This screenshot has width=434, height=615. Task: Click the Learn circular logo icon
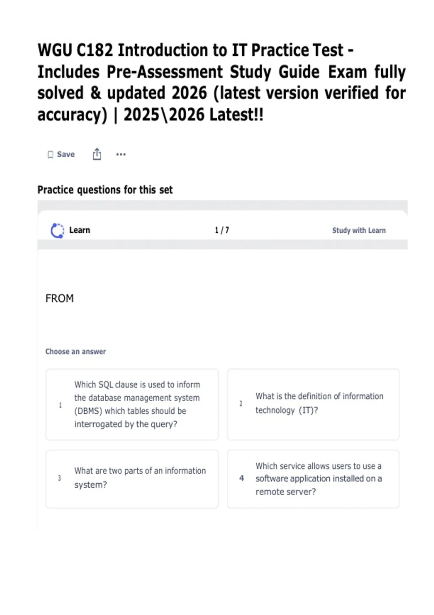(57, 230)
